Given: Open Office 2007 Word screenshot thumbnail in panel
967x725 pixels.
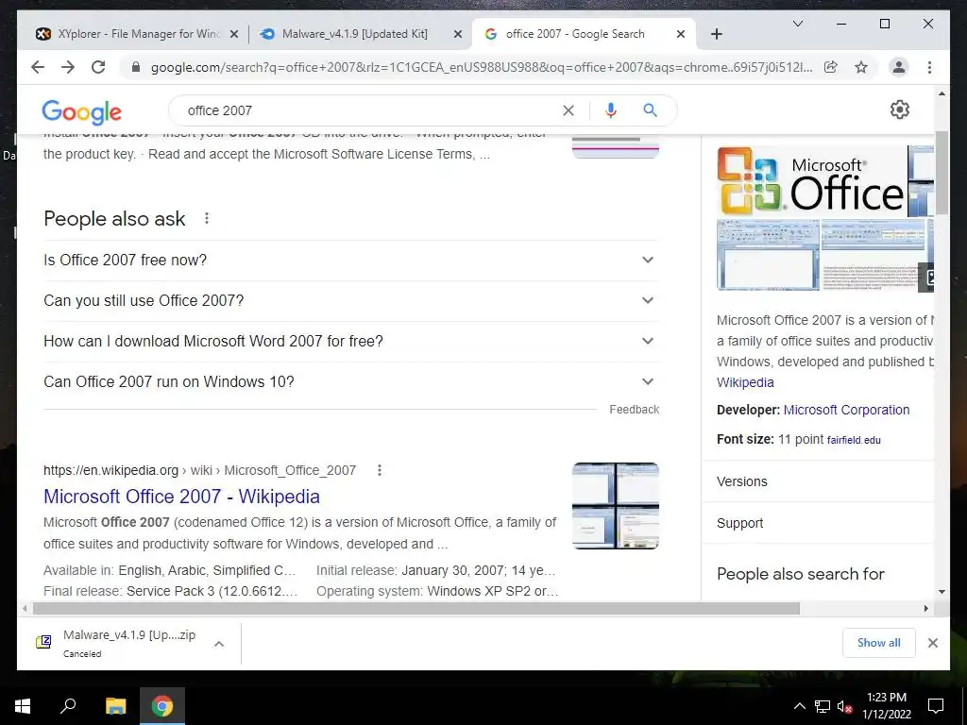Looking at the screenshot, I should click(x=769, y=255).
